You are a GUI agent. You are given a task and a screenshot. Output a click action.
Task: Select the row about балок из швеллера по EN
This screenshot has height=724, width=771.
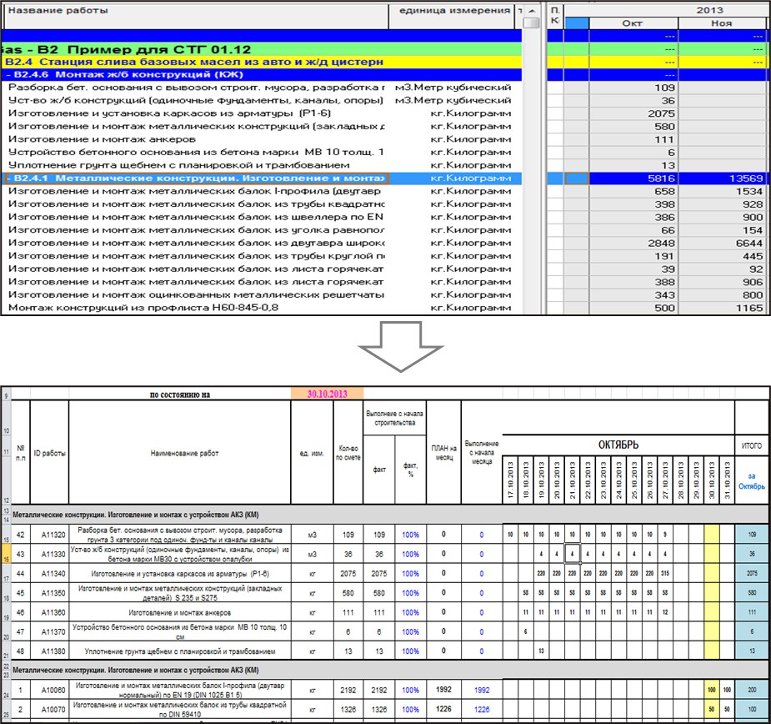tap(261, 217)
